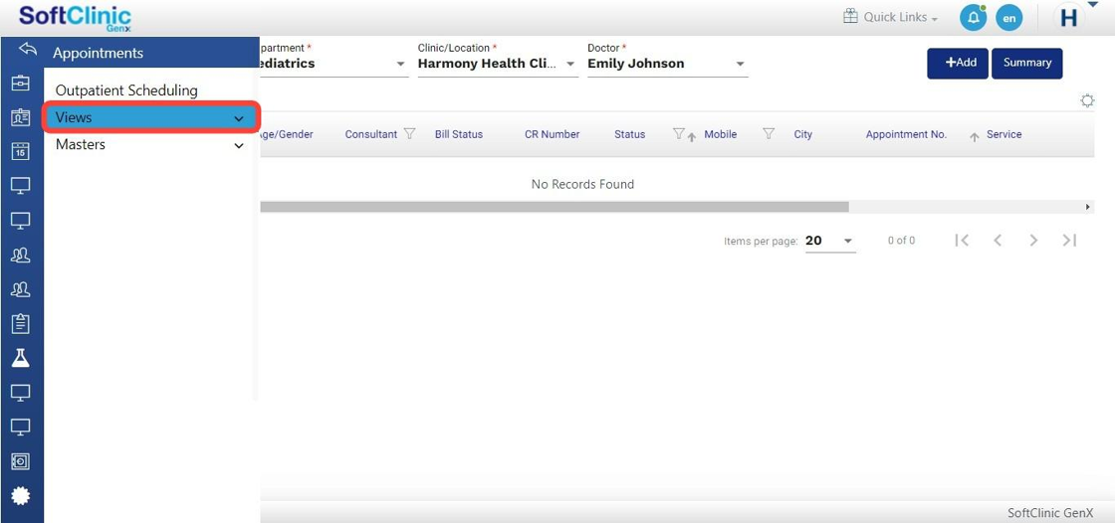Click sort arrow just left of Mobile
1115x523 pixels.
coord(691,138)
